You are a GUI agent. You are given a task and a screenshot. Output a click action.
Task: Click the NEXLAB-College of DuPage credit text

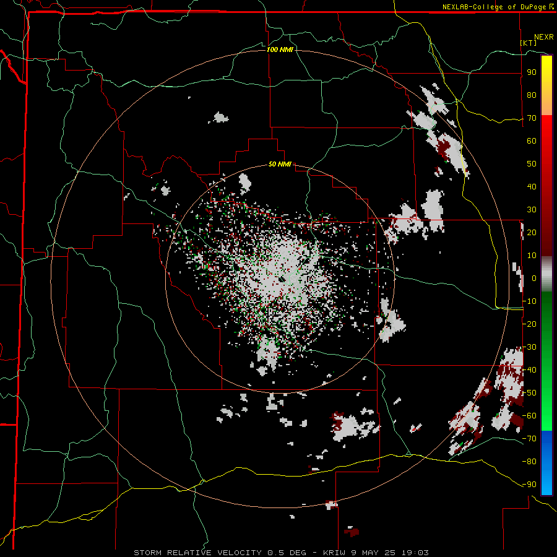tap(498, 7)
